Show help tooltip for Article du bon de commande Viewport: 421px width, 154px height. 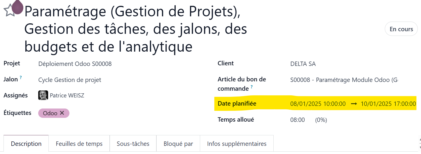pyautogui.click(x=252, y=87)
